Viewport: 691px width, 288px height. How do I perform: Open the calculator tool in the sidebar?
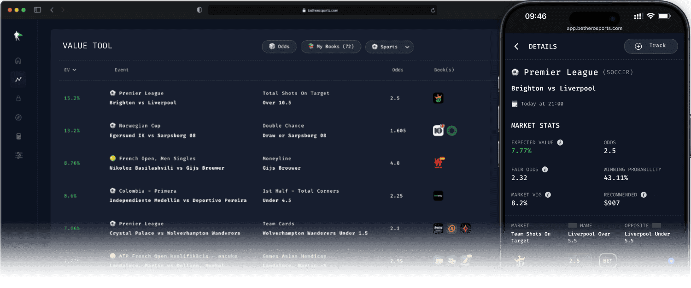[18, 136]
